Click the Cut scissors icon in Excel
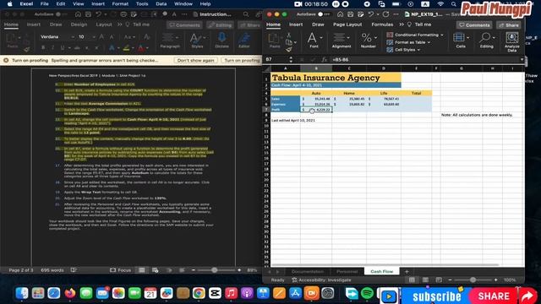The image size is (541, 304). (289, 35)
